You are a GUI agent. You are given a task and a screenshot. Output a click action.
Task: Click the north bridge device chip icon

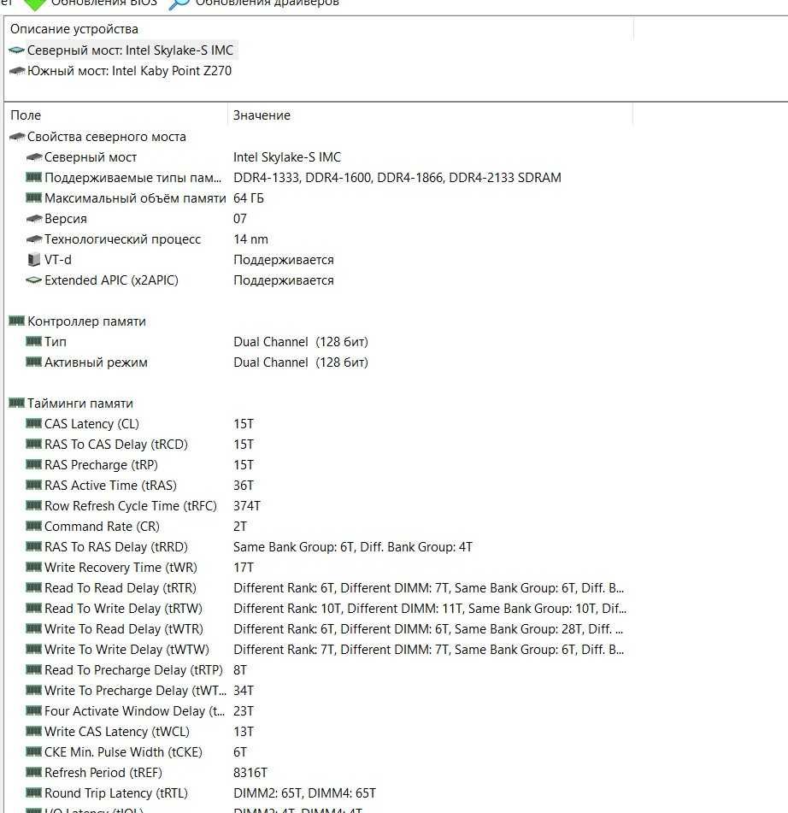coord(16,50)
